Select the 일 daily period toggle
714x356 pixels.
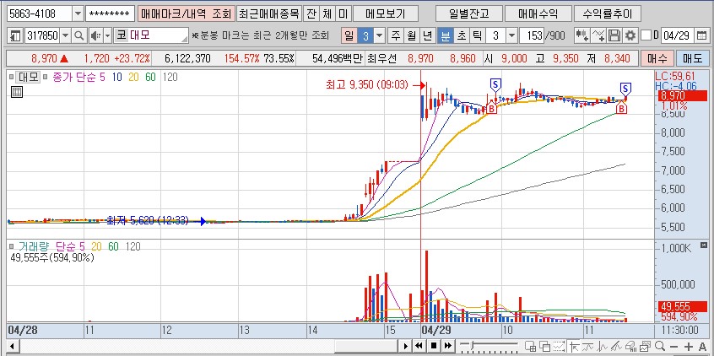pyautogui.click(x=349, y=35)
